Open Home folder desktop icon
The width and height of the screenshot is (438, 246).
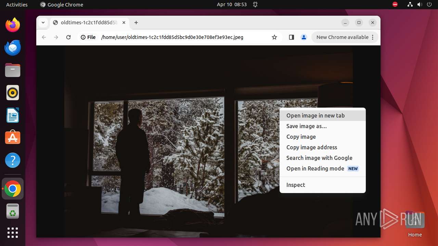415,224
